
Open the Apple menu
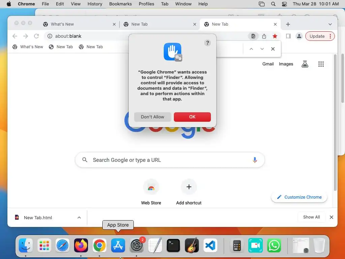(x=9, y=4)
